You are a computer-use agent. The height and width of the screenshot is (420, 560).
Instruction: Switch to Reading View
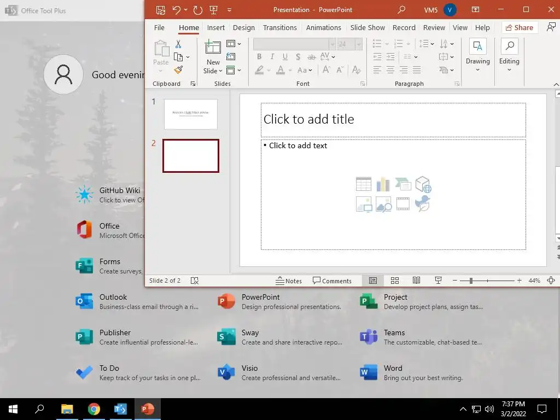point(416,281)
